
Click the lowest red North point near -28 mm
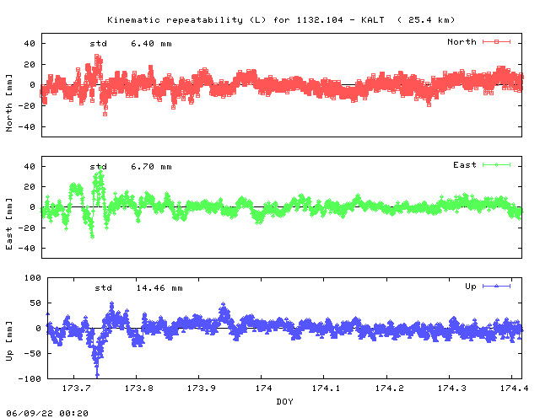click(x=105, y=114)
